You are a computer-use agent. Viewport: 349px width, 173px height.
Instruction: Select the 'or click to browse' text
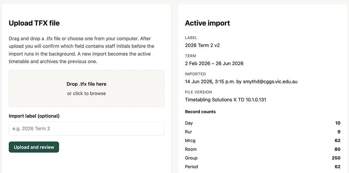click(86, 93)
